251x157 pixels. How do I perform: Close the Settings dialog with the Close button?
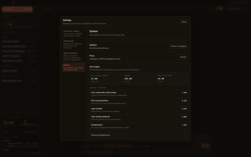click(x=184, y=22)
